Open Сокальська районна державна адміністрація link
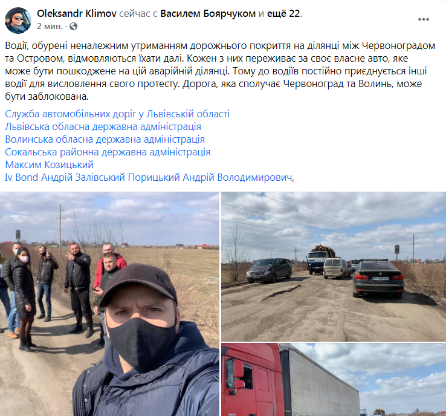 [x=108, y=152]
